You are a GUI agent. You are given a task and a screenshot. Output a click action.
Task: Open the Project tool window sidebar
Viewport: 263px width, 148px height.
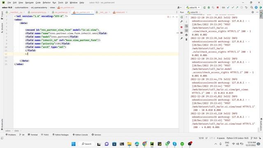tap(2, 15)
